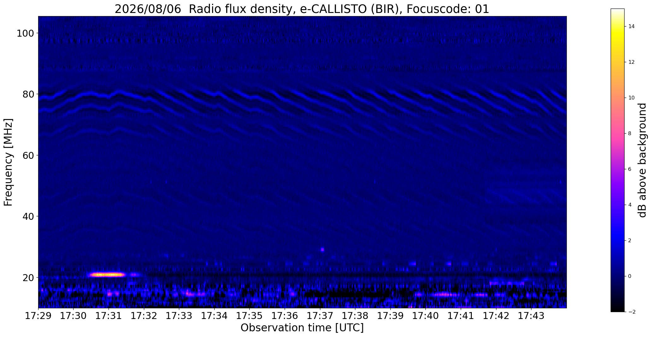The image size is (652, 337).
Task: Click the 17:37 time axis label
Action: coord(320,316)
